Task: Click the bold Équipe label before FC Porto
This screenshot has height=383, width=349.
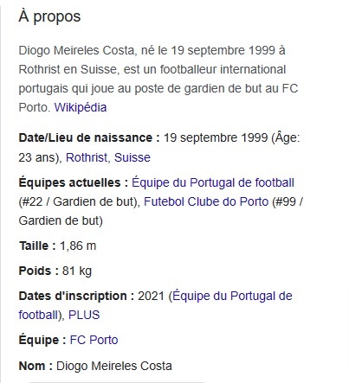Action: pyautogui.click(x=42, y=340)
